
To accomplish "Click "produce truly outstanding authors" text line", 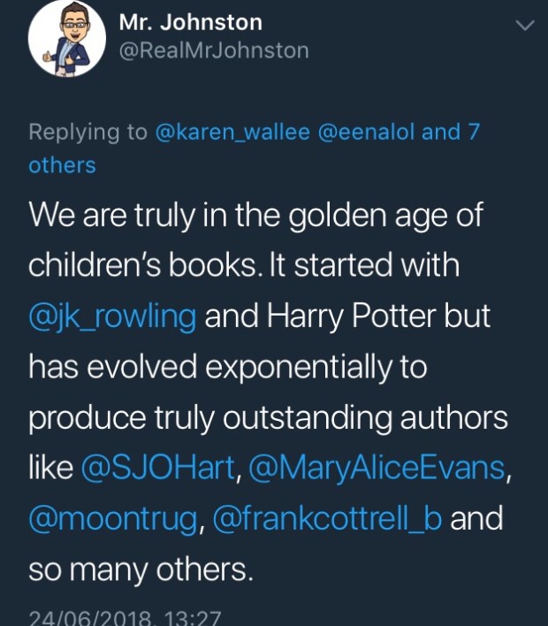I will (268, 416).
